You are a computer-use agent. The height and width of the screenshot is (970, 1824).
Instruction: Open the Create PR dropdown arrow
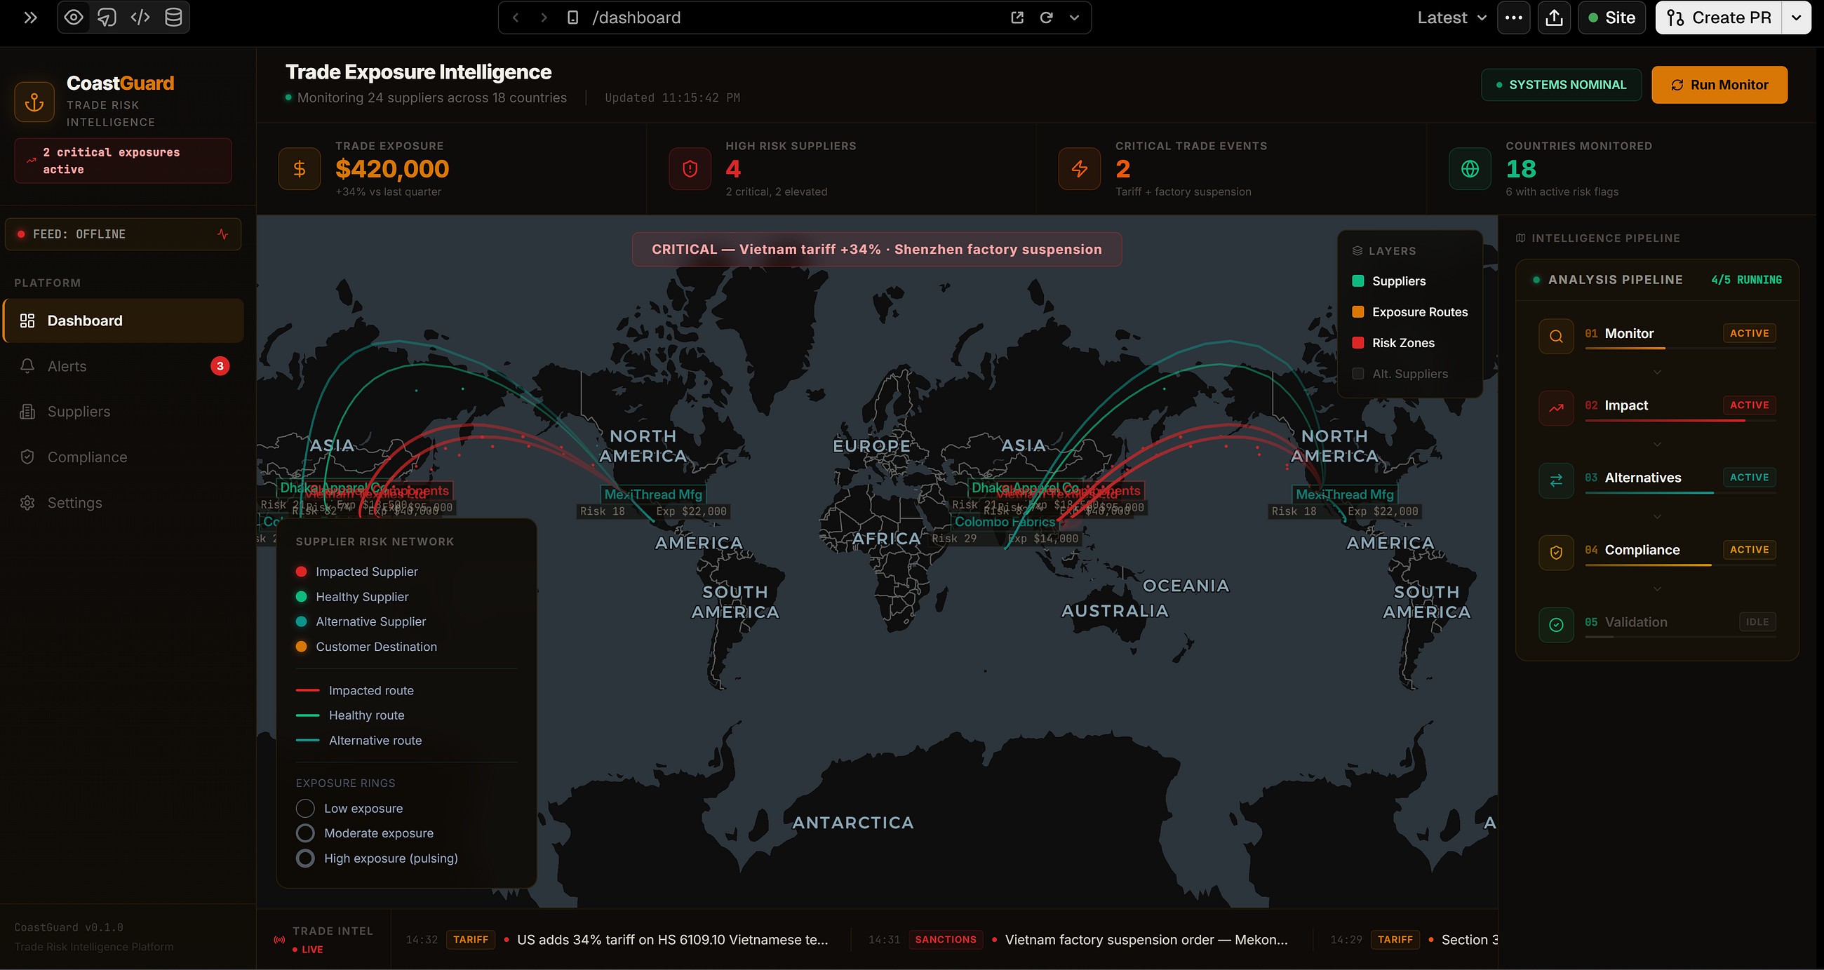[1797, 18]
